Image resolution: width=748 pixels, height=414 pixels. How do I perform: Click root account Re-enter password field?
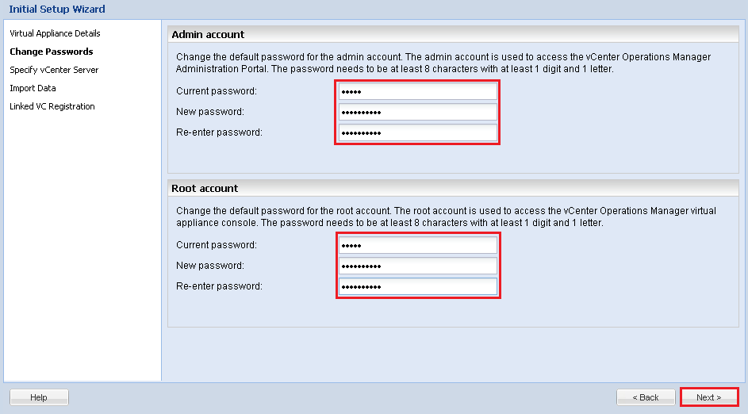[417, 286]
